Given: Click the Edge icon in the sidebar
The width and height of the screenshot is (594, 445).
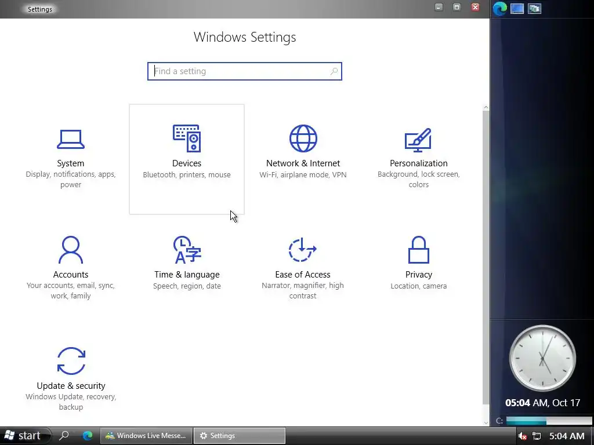Looking at the screenshot, I should pos(500,8).
